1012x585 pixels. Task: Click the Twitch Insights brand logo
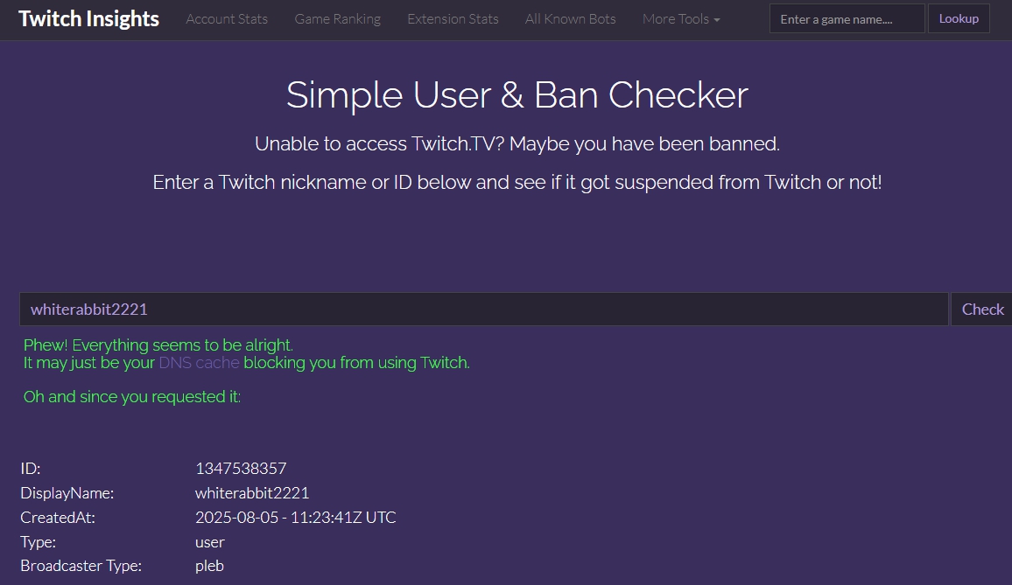(88, 18)
